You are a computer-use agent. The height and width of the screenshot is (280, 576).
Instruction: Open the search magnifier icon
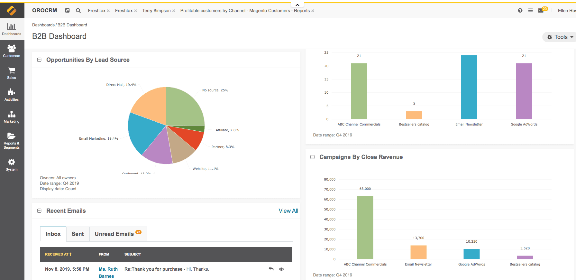pyautogui.click(x=78, y=11)
